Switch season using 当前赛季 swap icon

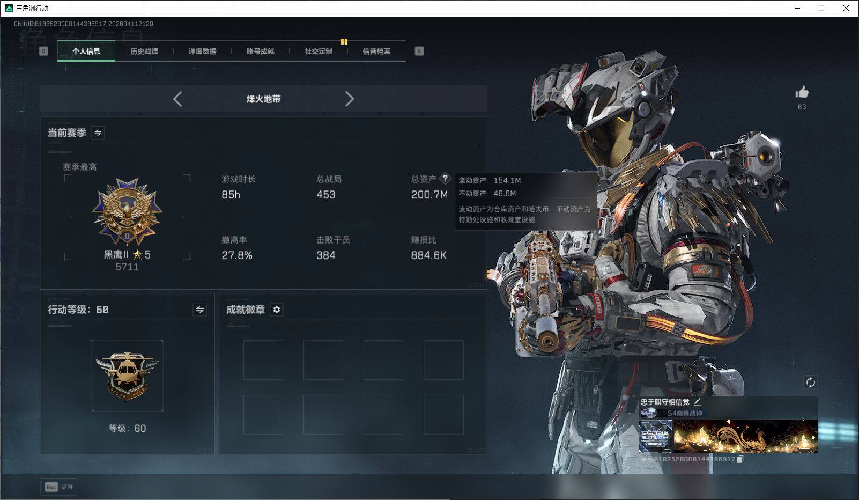point(98,133)
